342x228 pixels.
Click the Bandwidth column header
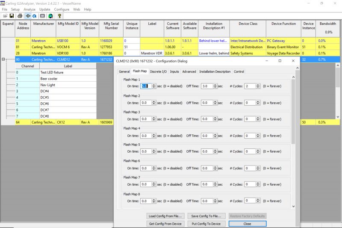click(327, 29)
